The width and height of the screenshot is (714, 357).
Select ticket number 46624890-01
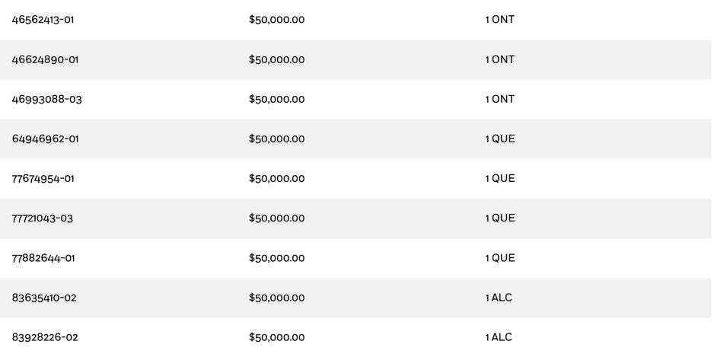tap(45, 59)
